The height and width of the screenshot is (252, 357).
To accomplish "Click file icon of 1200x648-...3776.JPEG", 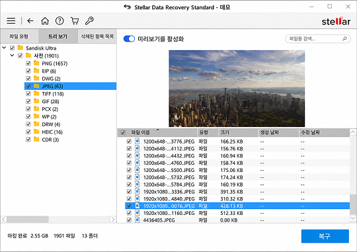I will tap(138, 141).
